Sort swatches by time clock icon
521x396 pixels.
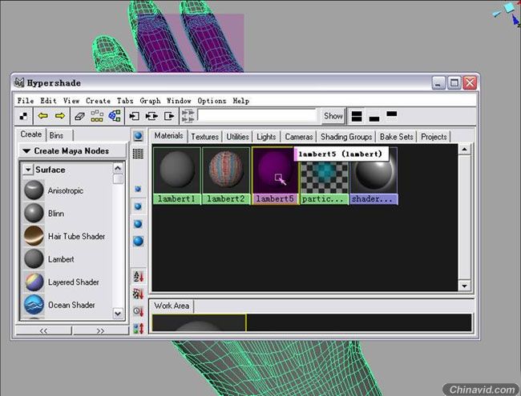point(138,311)
